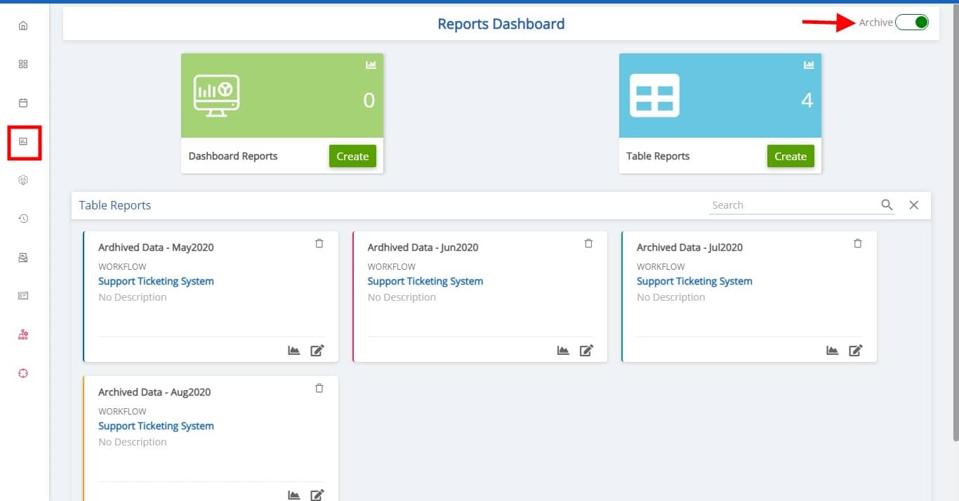959x501 pixels.
Task: Open the card icon below inbox in sidebar
Action: pos(23,296)
